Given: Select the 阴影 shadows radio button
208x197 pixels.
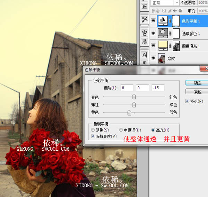Looking at the screenshot, I should [x=93, y=130].
